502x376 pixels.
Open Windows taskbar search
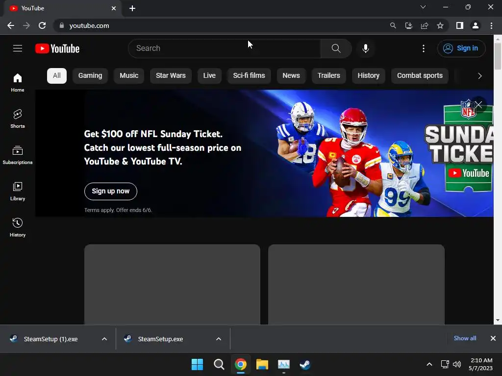pos(219,364)
